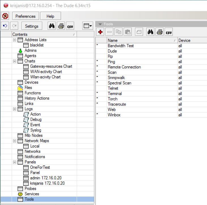The height and width of the screenshot is (205, 207).
Task: Select the Spectral Scan tool row
Action: [x=151, y=83]
